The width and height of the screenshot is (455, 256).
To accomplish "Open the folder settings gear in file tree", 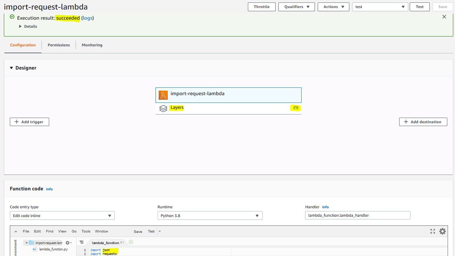I will (68, 243).
